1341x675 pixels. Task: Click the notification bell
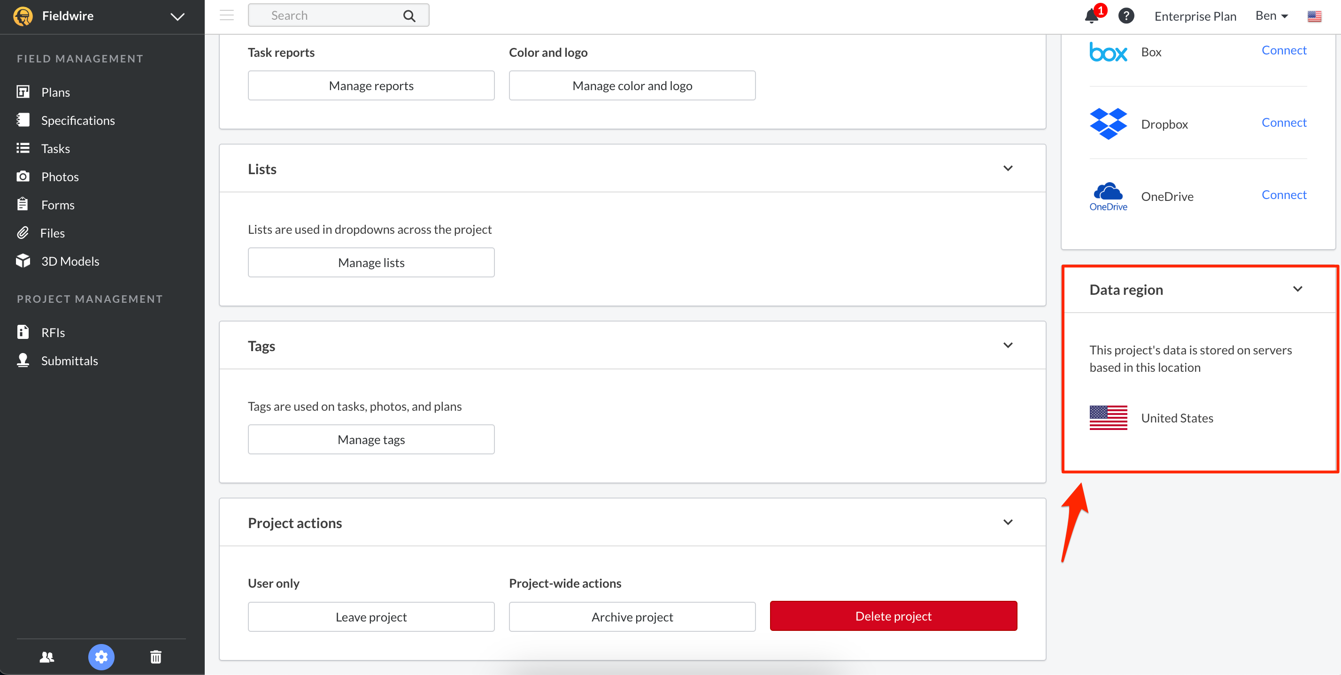click(x=1091, y=16)
